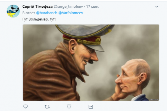Like the tweet with the heart icon

[69, 106]
